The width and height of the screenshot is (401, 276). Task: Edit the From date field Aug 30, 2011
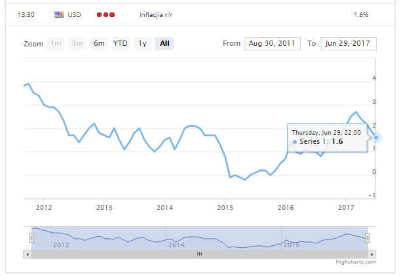tap(273, 44)
